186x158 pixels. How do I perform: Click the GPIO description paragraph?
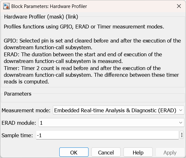(92, 44)
